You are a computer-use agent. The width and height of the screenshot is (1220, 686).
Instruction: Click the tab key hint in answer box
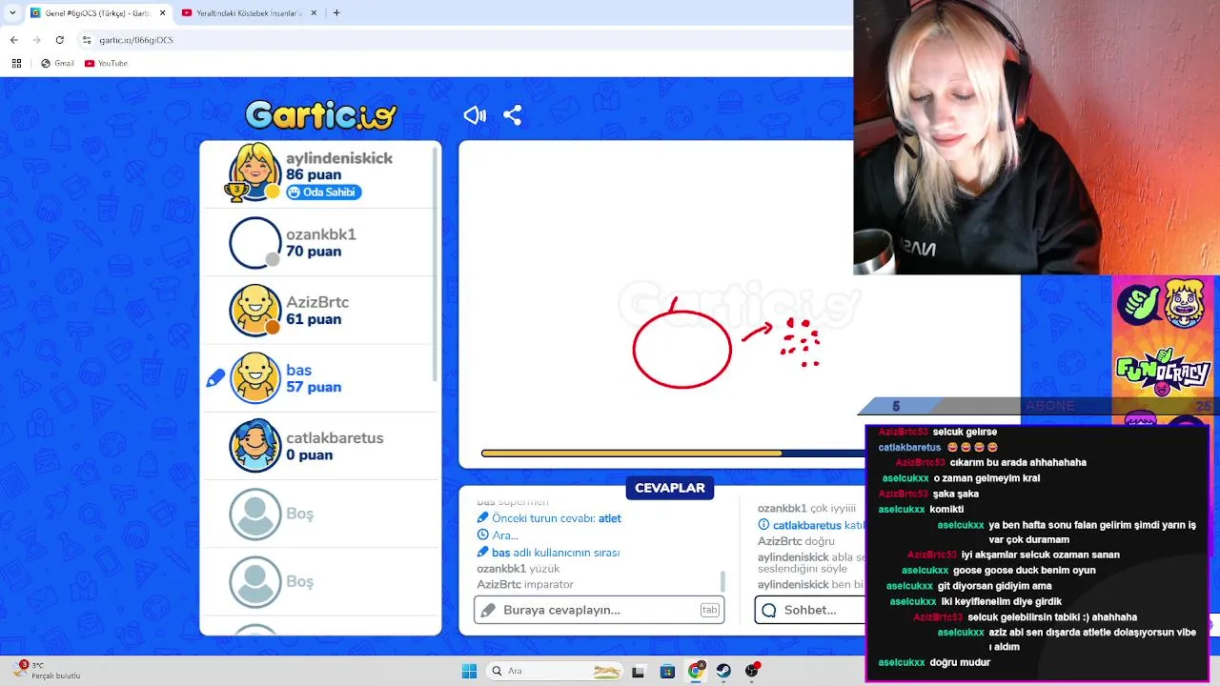tap(709, 610)
